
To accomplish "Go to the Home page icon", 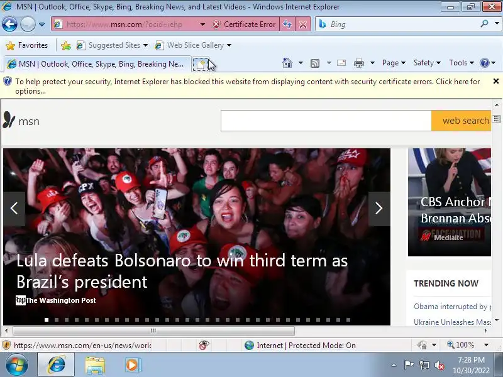I will point(287,63).
